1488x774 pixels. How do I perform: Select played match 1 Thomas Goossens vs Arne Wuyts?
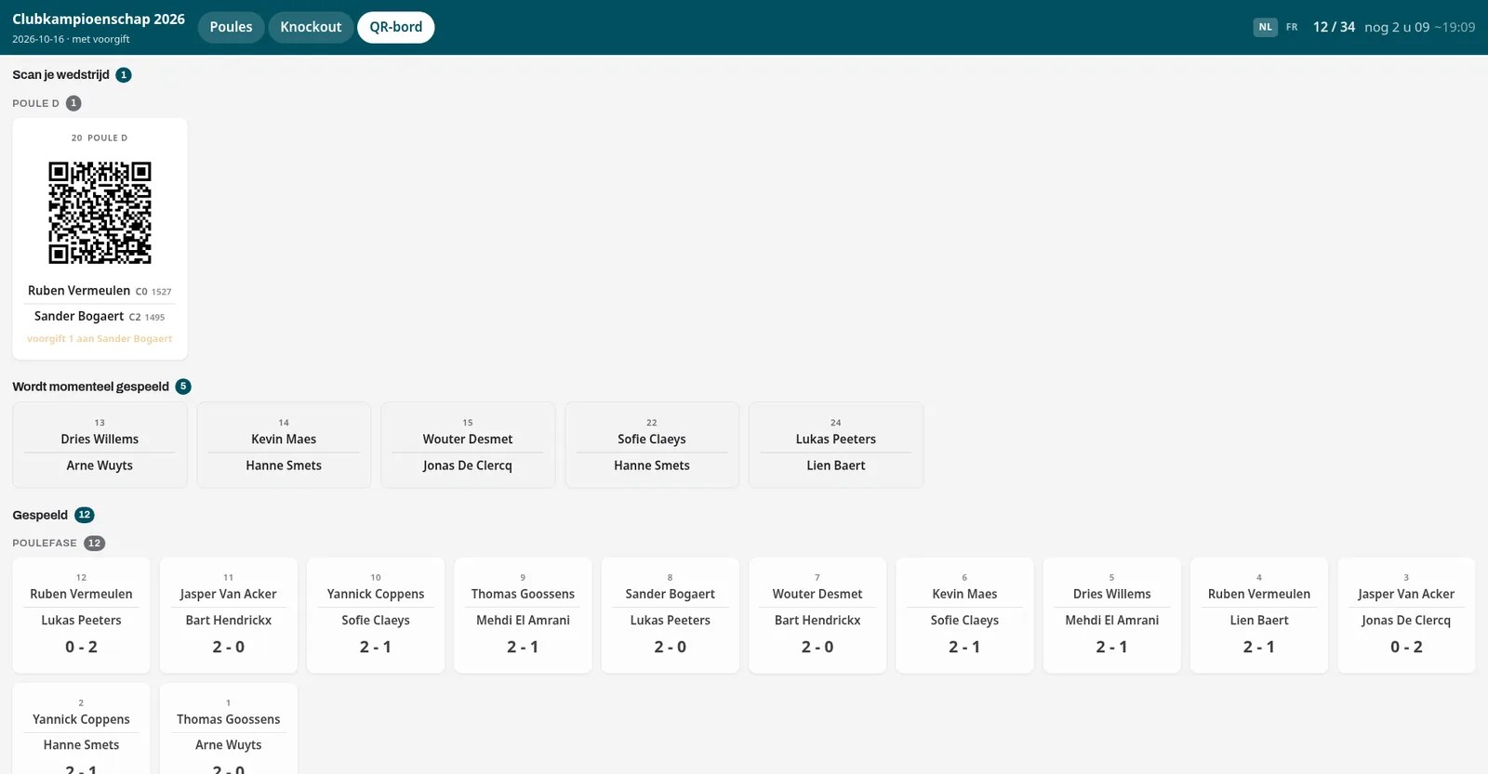click(x=229, y=729)
